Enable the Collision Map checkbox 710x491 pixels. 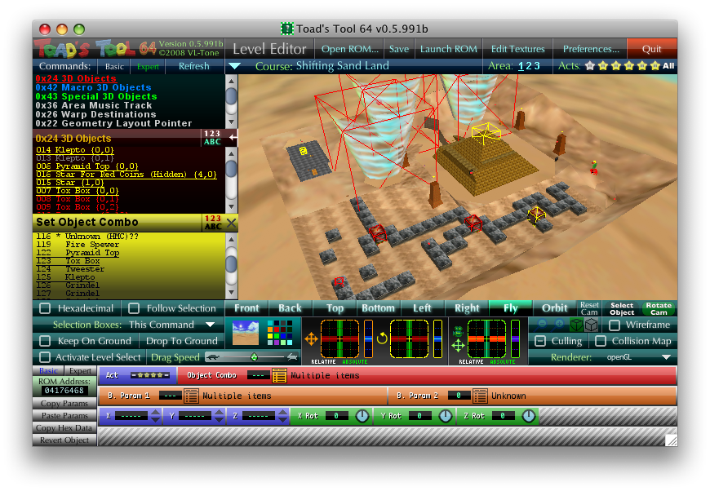pyautogui.click(x=601, y=341)
